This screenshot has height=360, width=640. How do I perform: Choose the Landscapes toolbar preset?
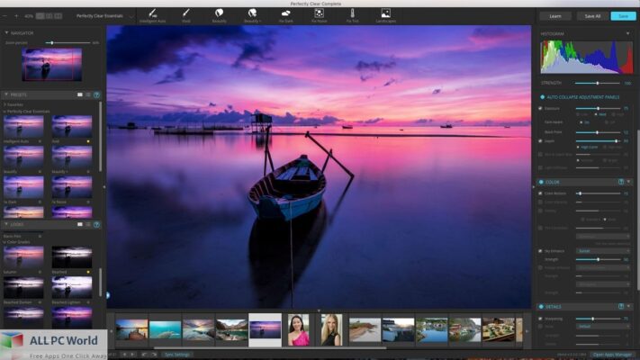point(385,13)
